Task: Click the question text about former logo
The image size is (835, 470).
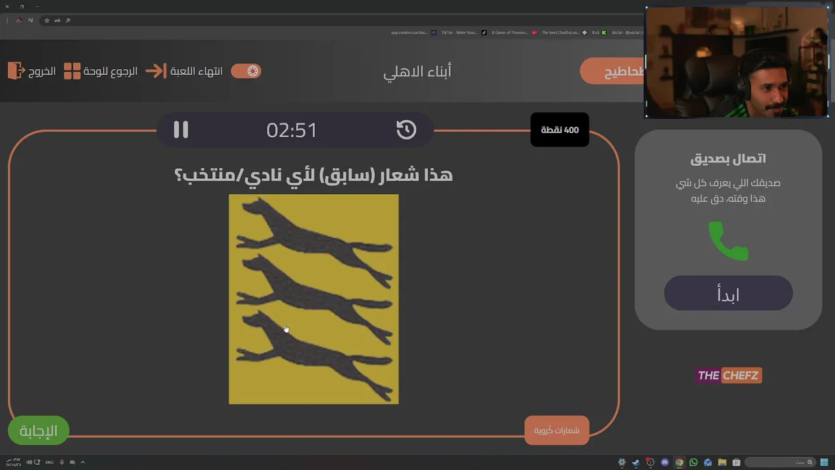Action: (x=314, y=175)
